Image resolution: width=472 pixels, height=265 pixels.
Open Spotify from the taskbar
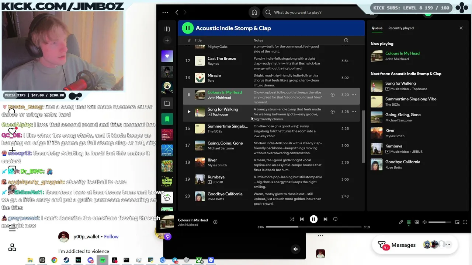[103, 260]
